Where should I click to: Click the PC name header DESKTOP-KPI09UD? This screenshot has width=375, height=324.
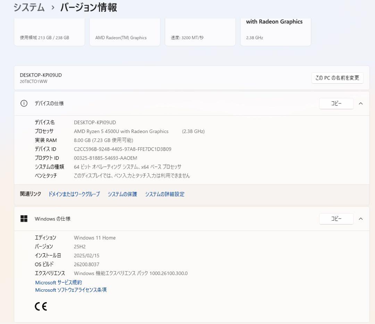(x=41, y=75)
